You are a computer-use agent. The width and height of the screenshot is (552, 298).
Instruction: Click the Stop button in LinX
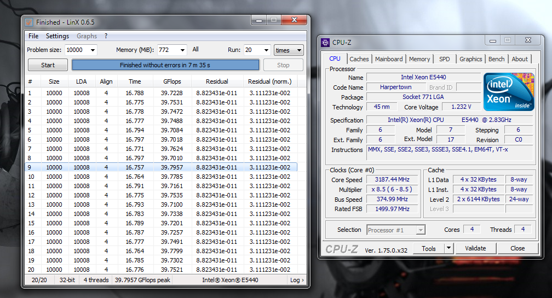tap(283, 65)
